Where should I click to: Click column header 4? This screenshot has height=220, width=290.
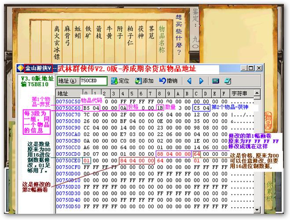point(123,94)
